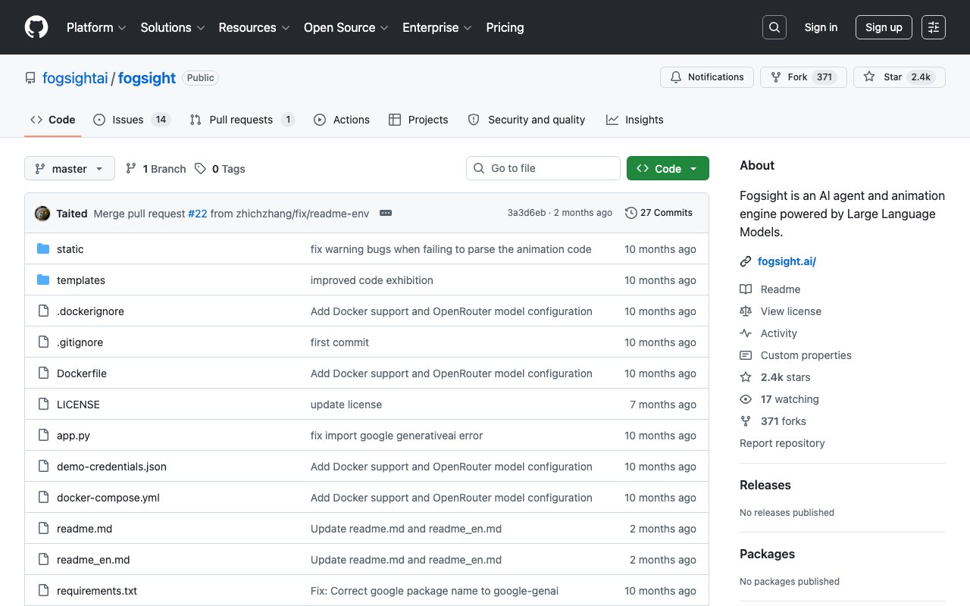Open the readme_en.md file
970x606 pixels.
[x=93, y=560]
